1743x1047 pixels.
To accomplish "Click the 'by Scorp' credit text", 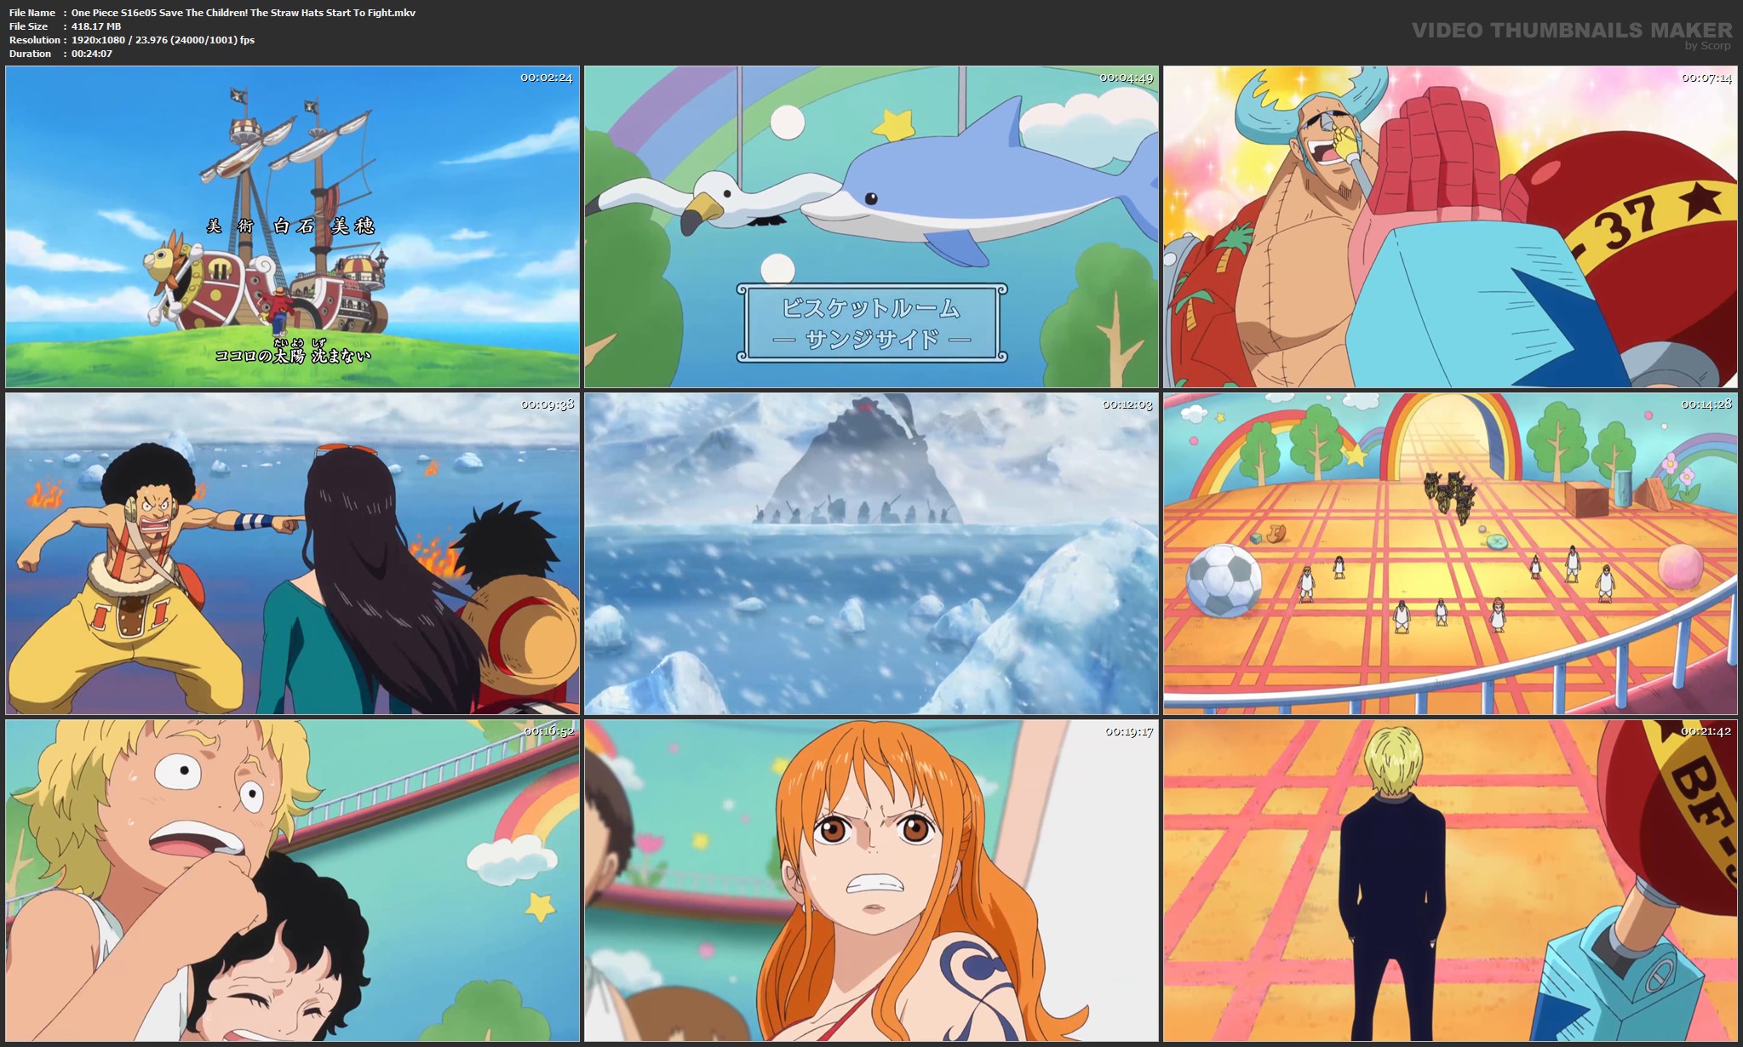I will coord(1707,46).
